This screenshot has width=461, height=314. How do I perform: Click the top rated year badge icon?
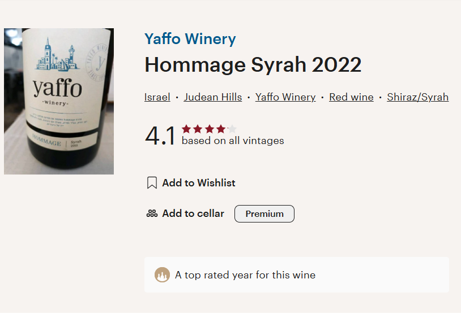(x=162, y=276)
